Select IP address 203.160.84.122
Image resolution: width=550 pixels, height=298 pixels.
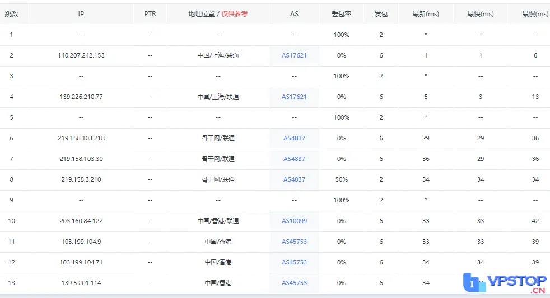81,221
